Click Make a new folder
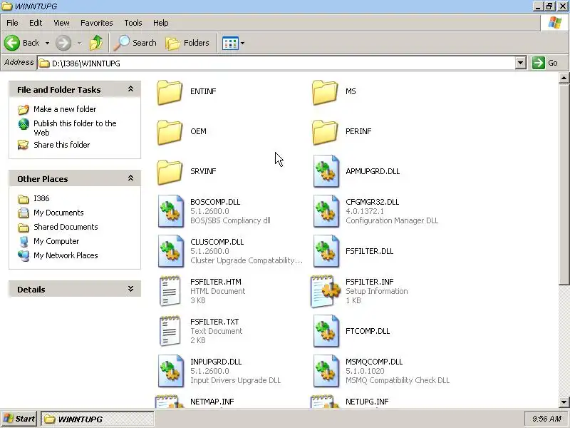This screenshot has width=570, height=428. [x=65, y=109]
